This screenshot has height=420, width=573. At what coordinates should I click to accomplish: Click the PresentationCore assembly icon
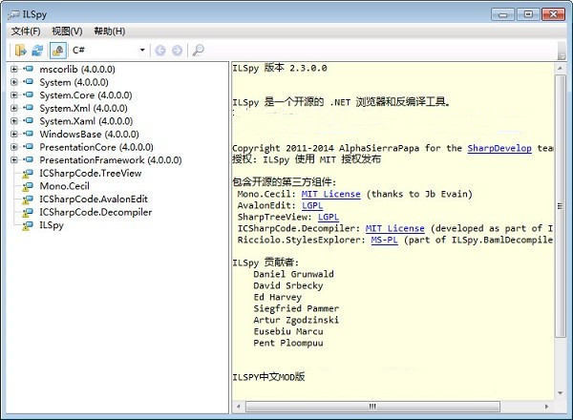click(x=28, y=146)
